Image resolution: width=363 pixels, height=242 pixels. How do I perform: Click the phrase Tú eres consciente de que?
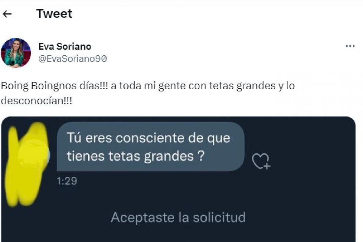pyautogui.click(x=149, y=138)
